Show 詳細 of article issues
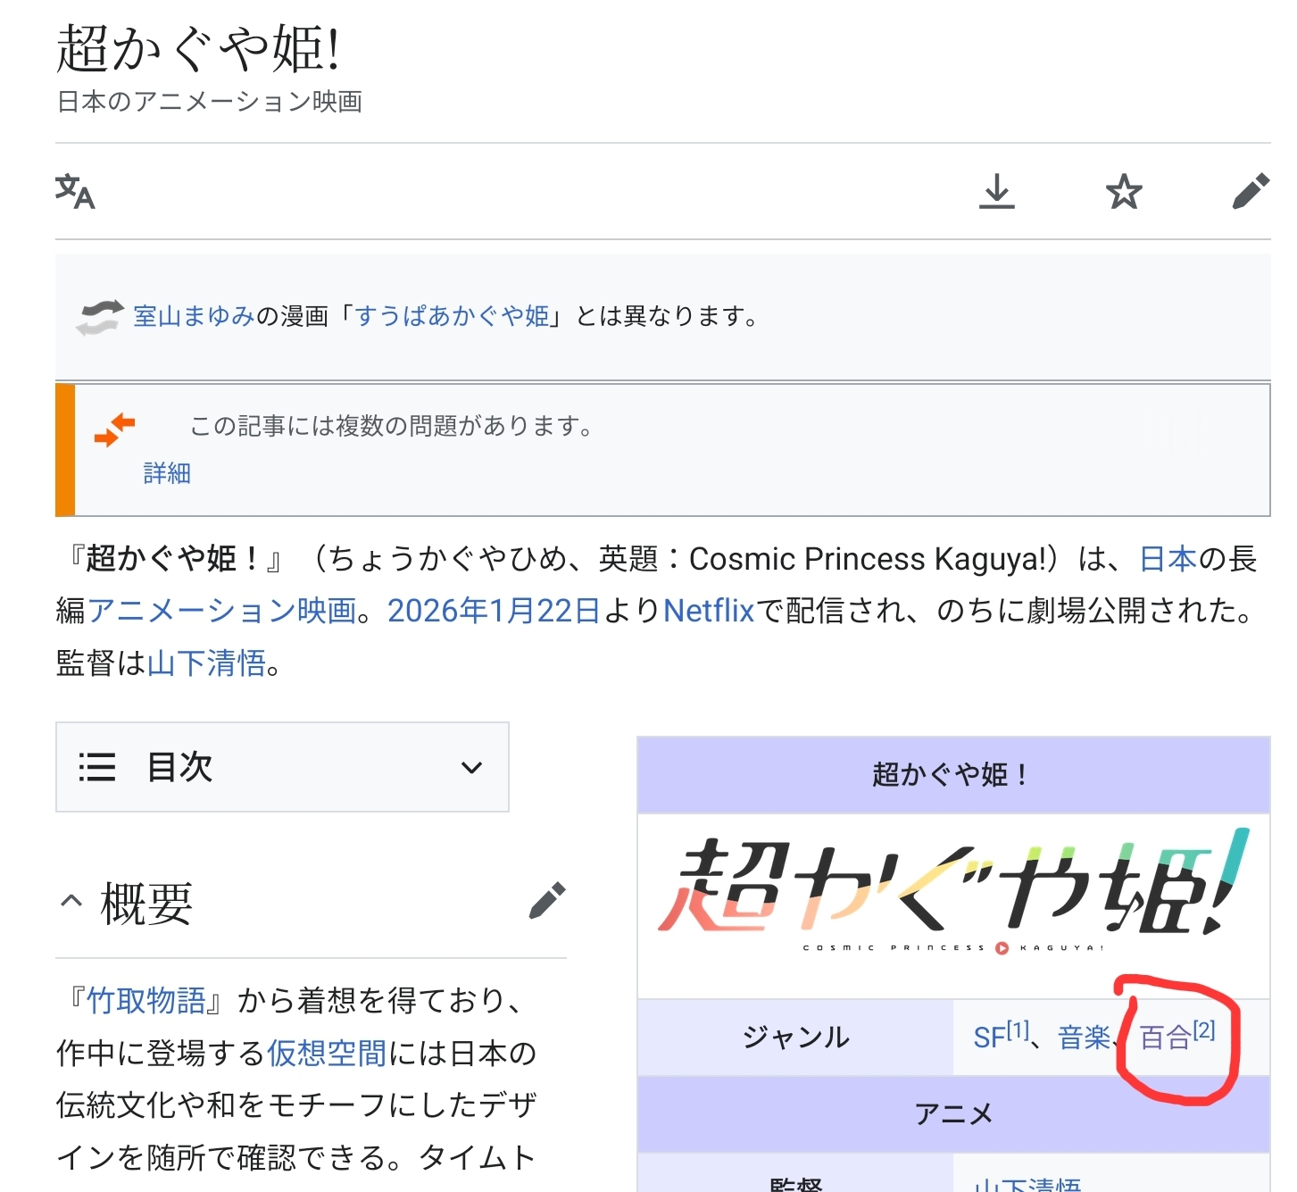The height and width of the screenshot is (1192, 1297). pyautogui.click(x=167, y=473)
